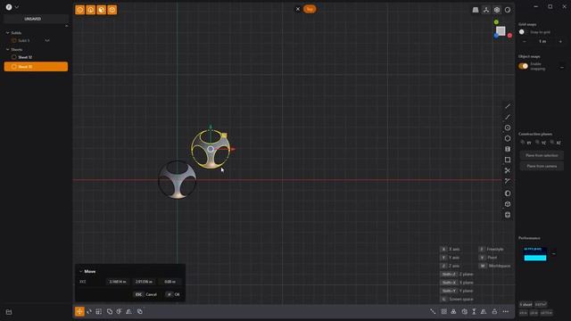Click the diagonal measure icon in bottom-right toolbar

(433, 311)
